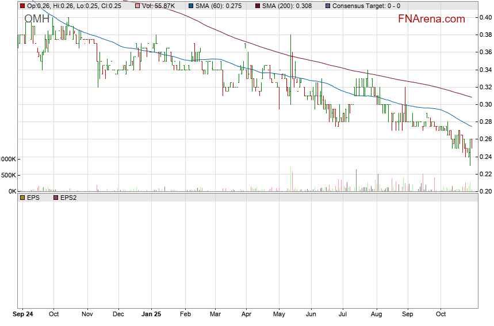Click the purple EPS2 legend square
The image size is (494, 326).
point(56,198)
